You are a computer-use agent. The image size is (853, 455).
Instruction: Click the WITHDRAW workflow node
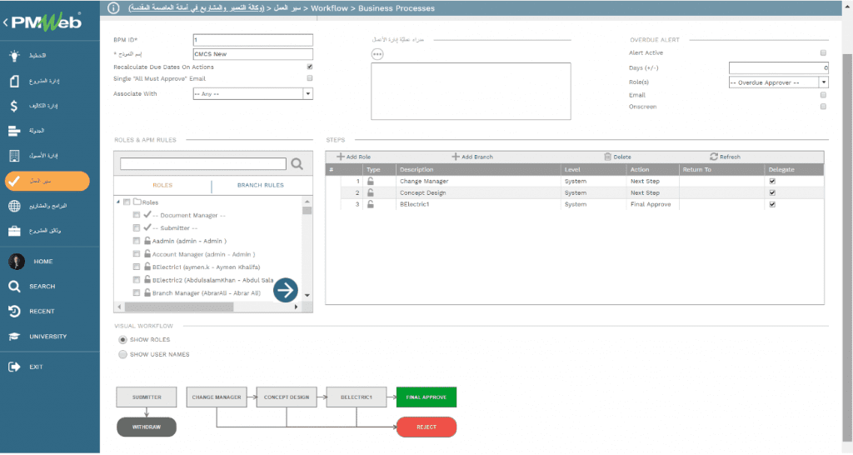pyautogui.click(x=147, y=427)
